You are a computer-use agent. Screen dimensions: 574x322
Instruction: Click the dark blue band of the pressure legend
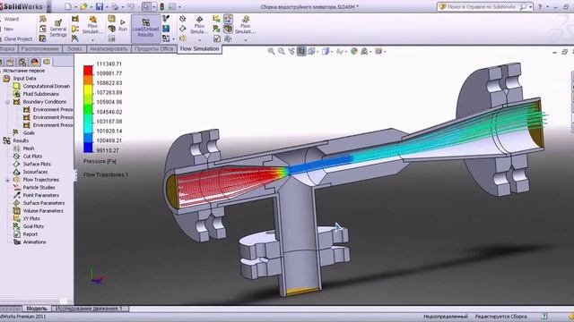pyautogui.click(x=88, y=147)
